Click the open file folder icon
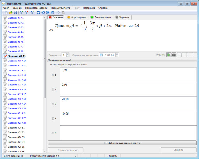199x159 pixels. (x=11, y=13)
